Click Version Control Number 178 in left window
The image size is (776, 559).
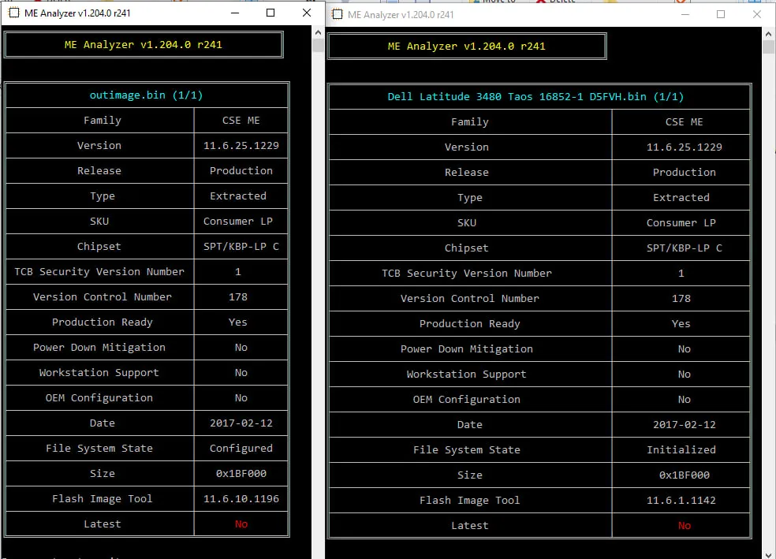238,296
